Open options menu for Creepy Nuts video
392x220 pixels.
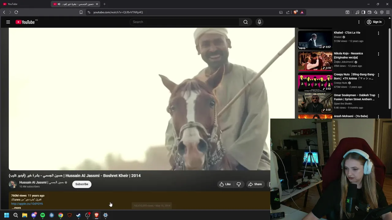379,75
